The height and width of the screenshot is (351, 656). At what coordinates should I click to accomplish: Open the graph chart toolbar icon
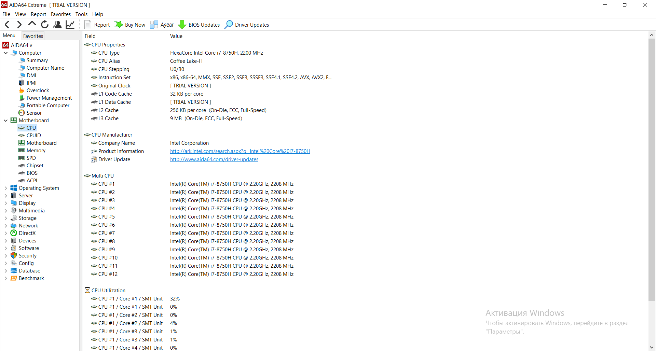pyautogui.click(x=70, y=25)
